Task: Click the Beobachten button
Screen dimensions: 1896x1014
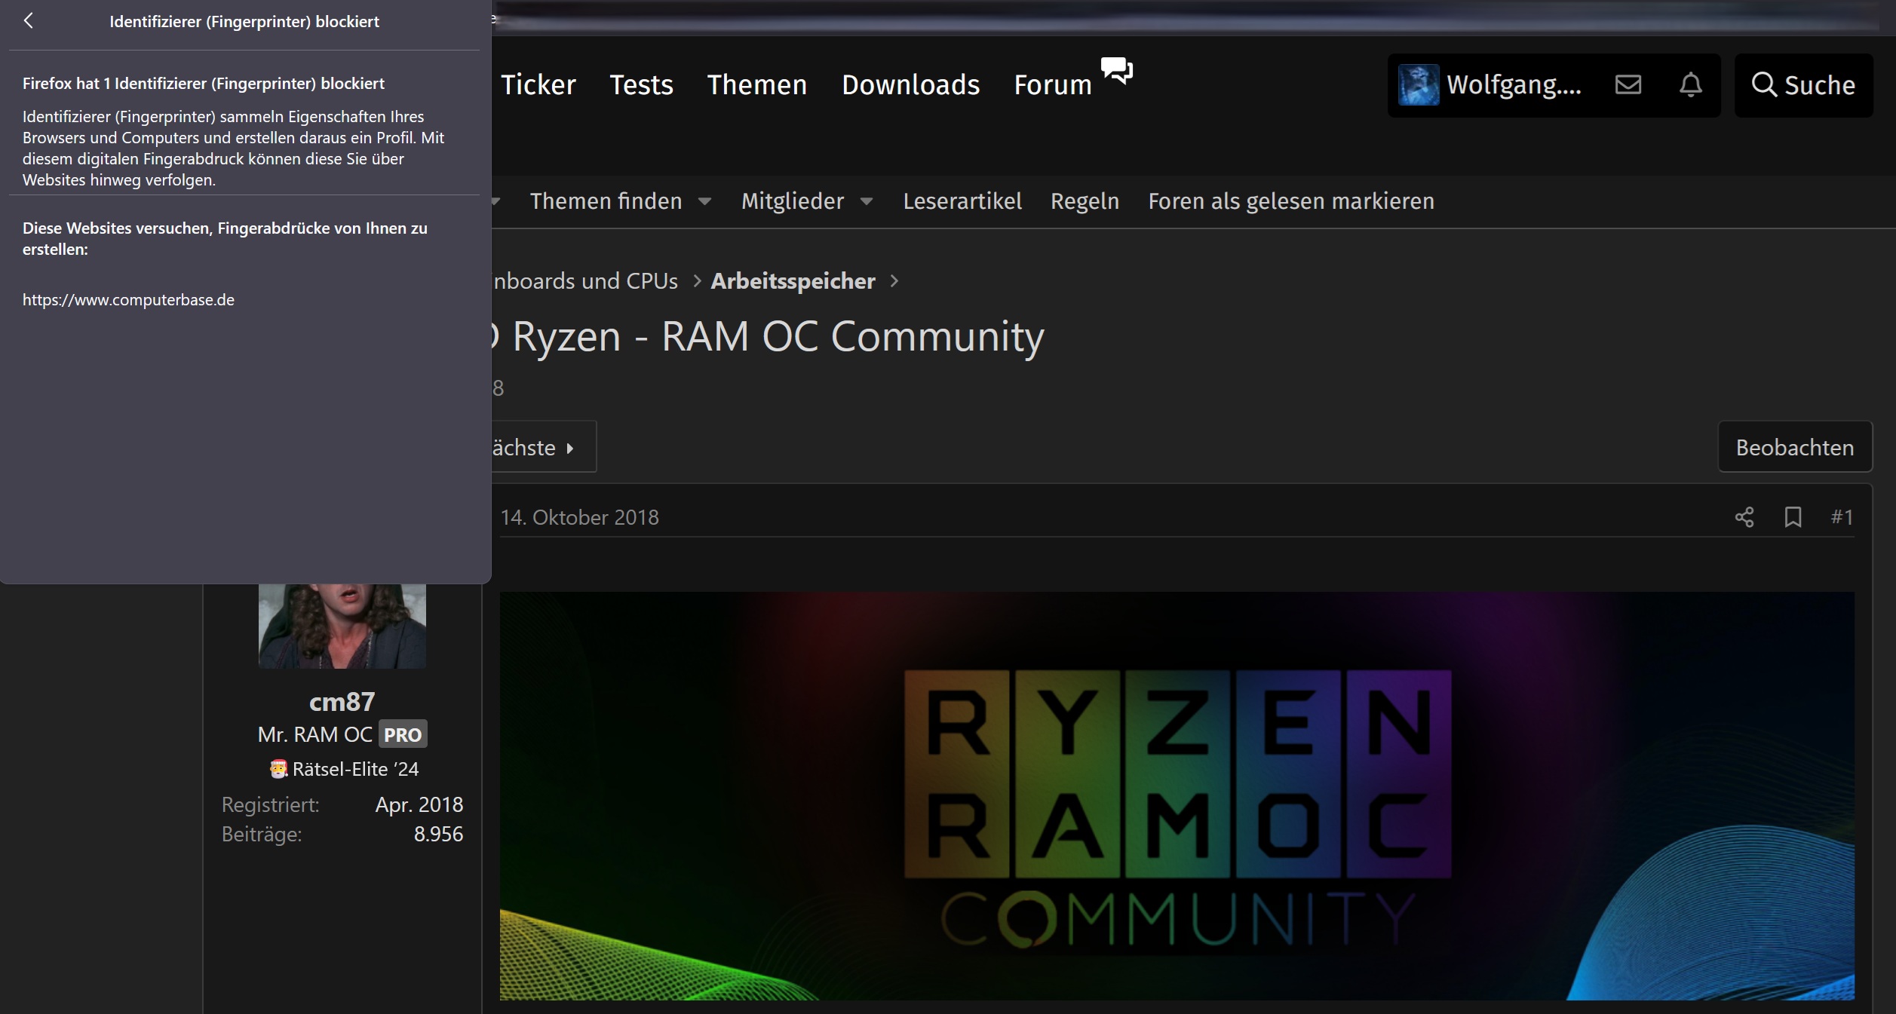Action: pyautogui.click(x=1795, y=447)
